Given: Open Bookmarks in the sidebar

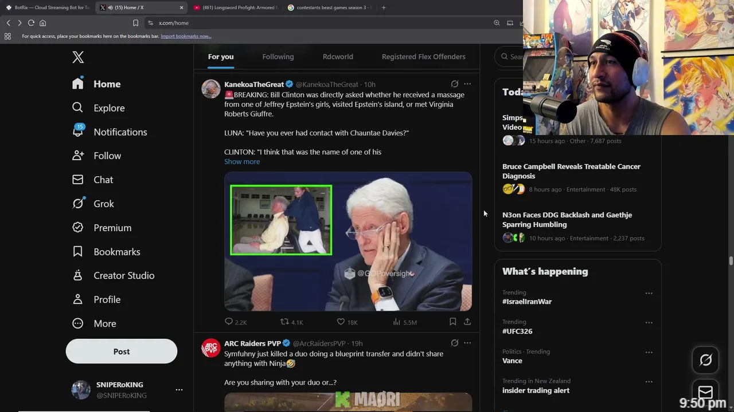Looking at the screenshot, I should [x=106, y=252].
